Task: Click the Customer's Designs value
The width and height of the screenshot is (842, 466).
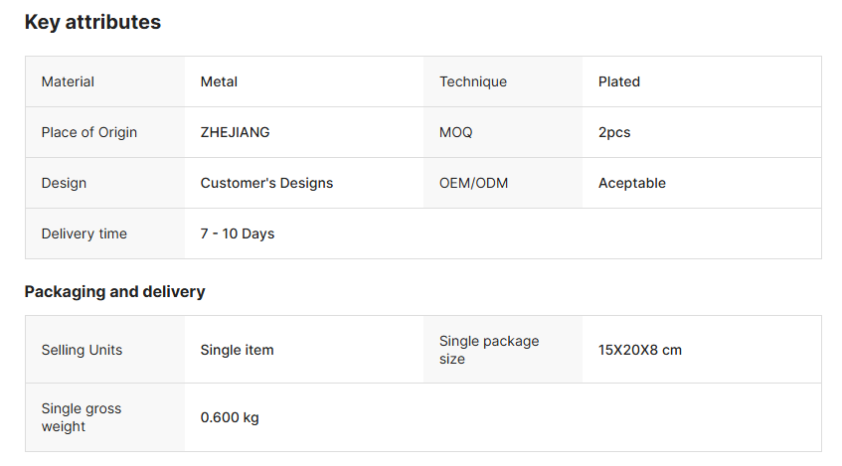Action: coord(266,183)
